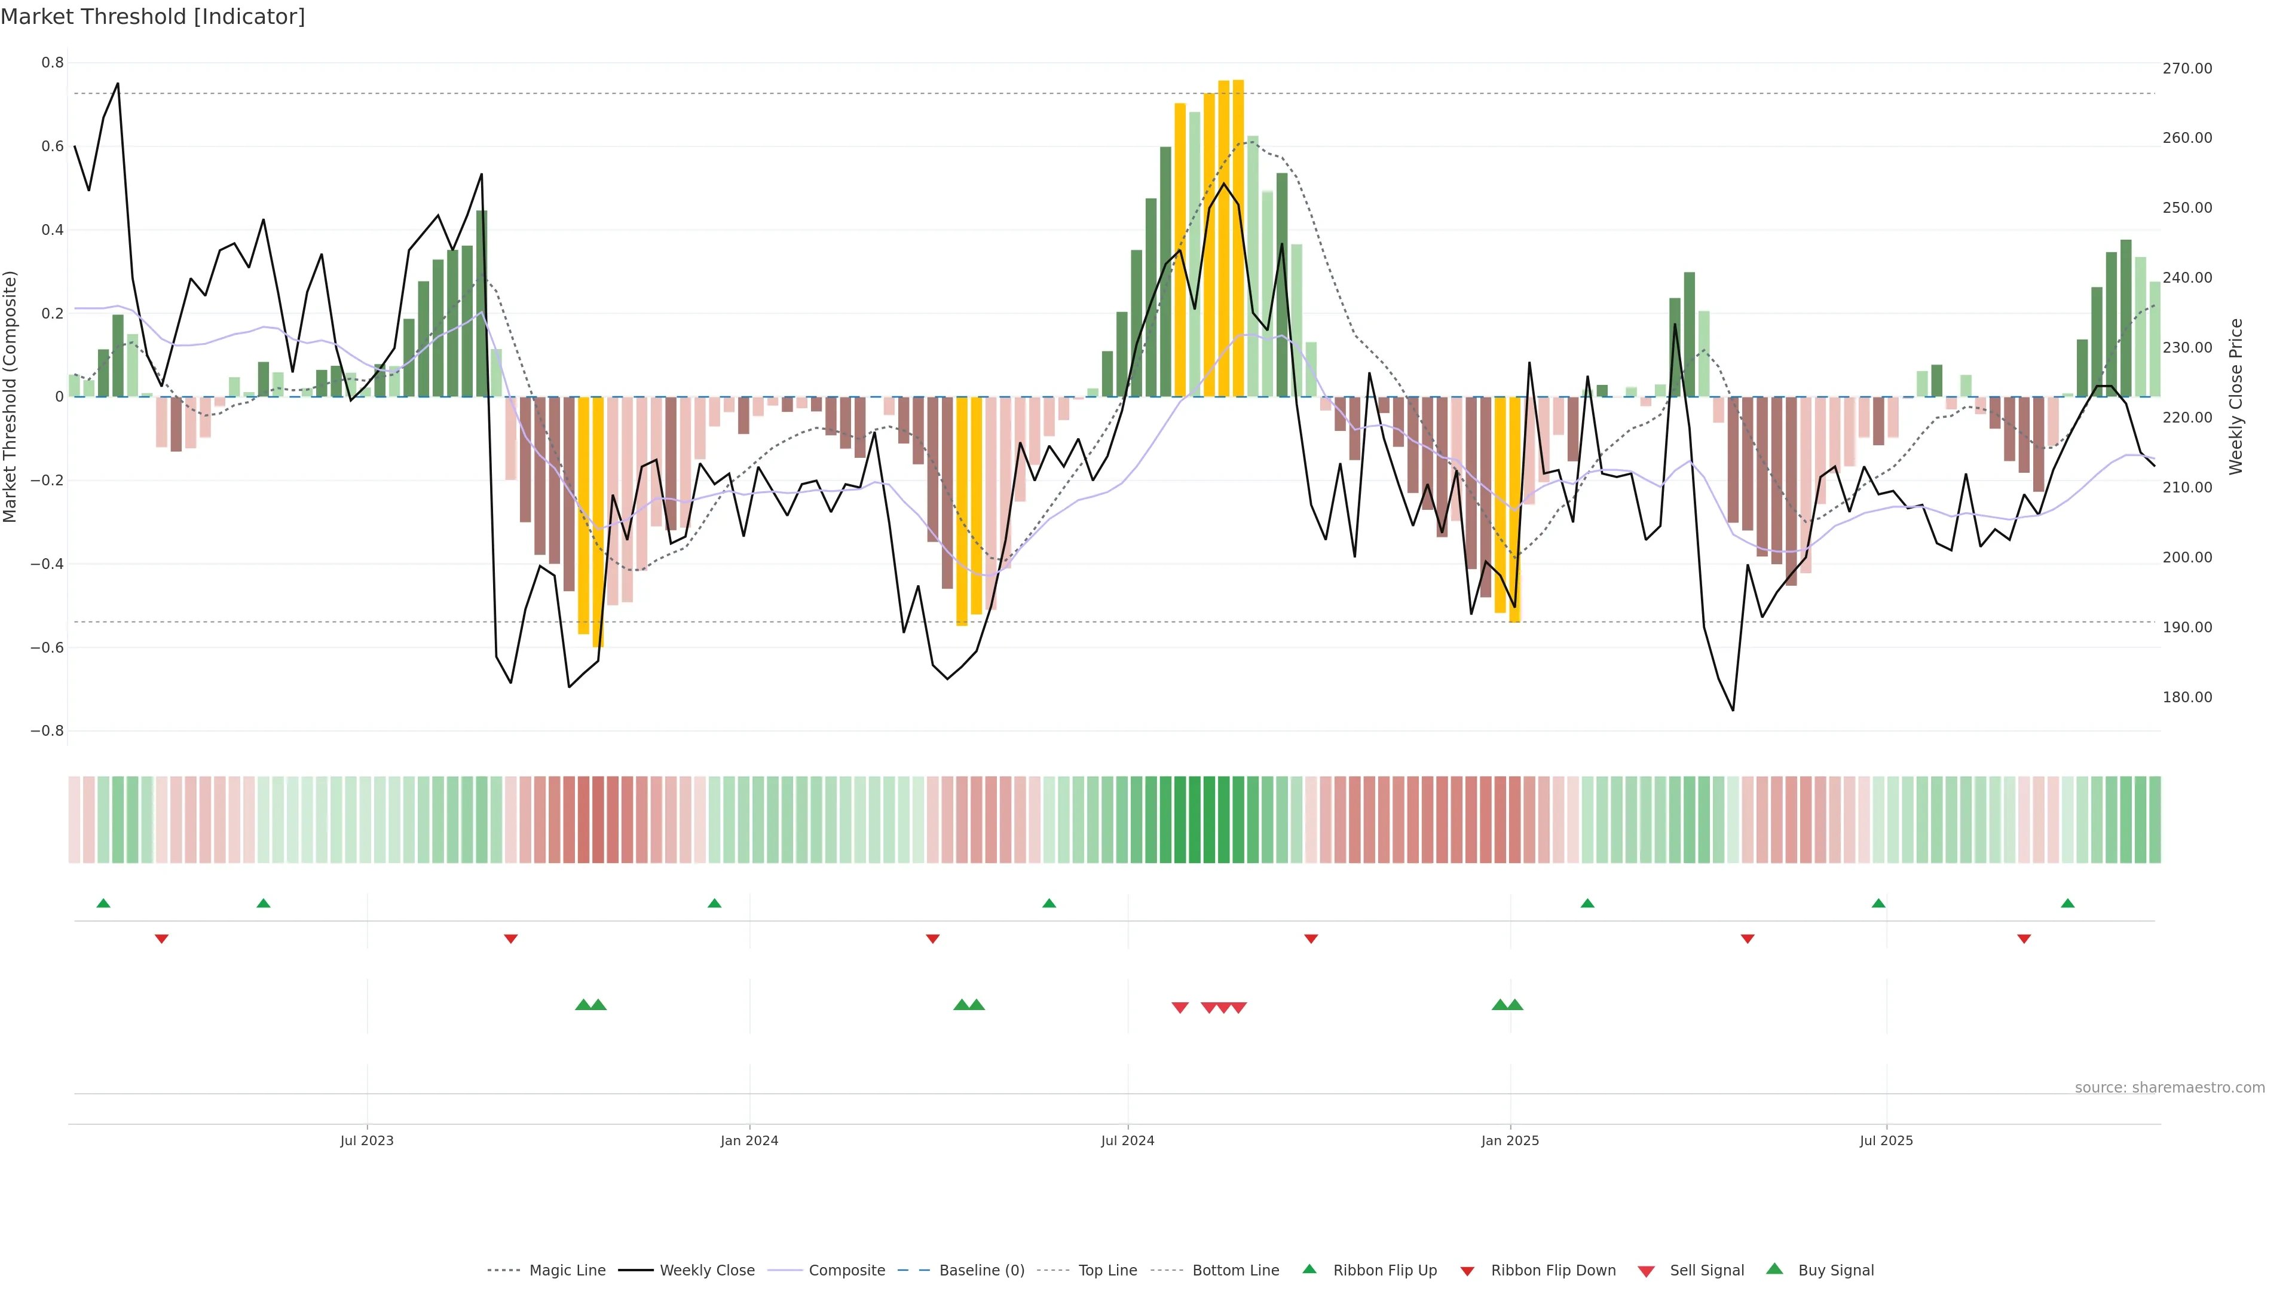Click the Jul 2023 x-axis label
This screenshot has width=2295, height=1291.
tap(366, 1140)
